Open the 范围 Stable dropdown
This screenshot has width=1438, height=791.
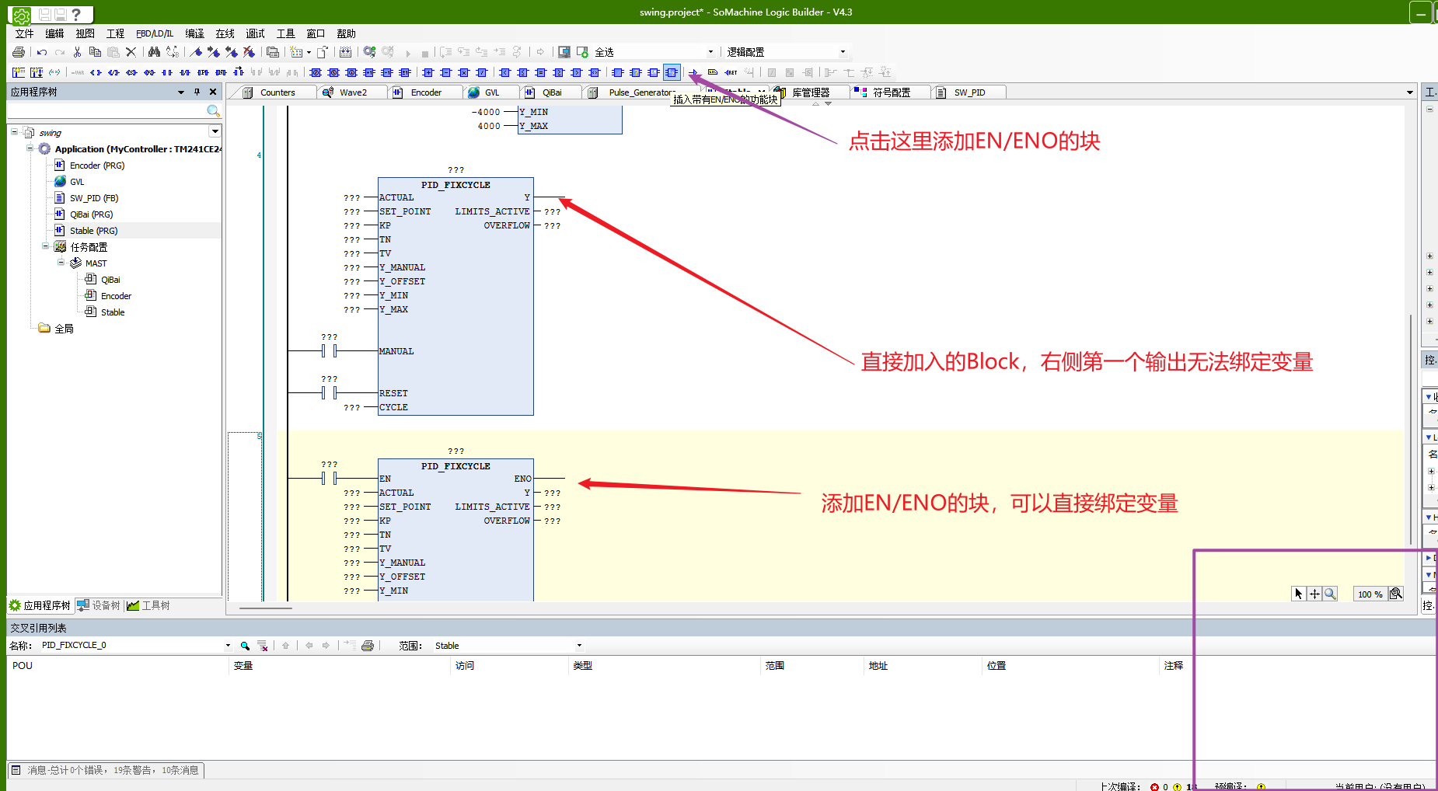coord(579,646)
